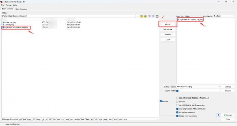Go up one folder level icon

tap(142, 16)
